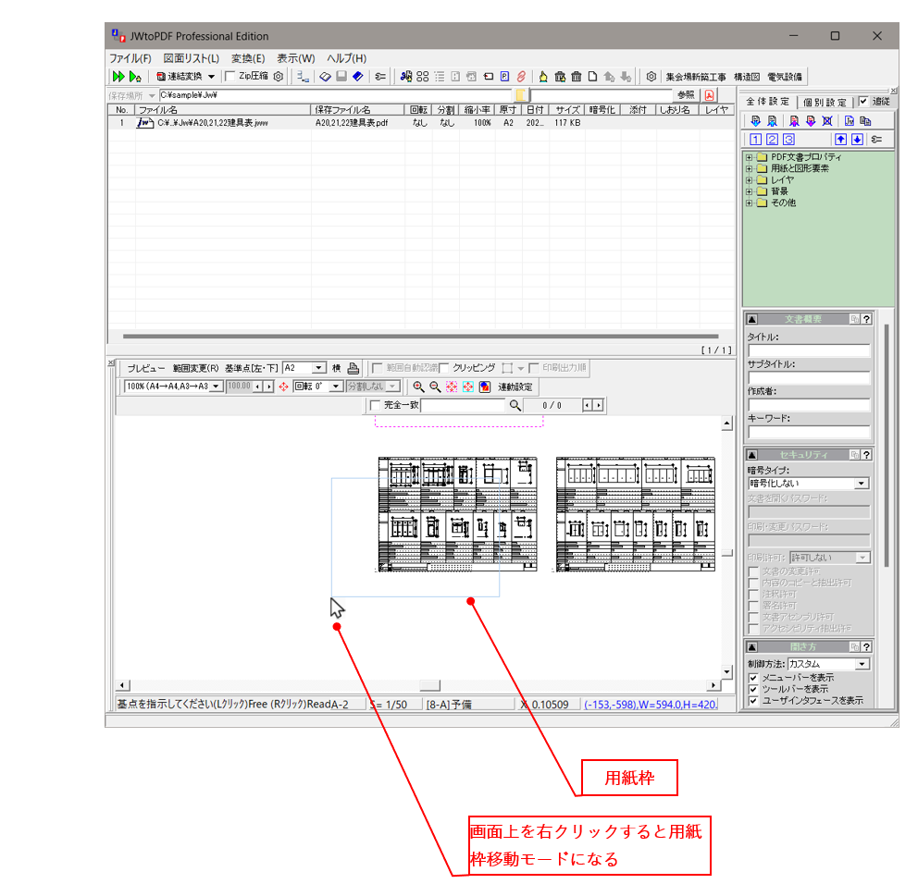Switch to the 個別設定 tab
Viewport: 918px width, 884px height.
(x=824, y=102)
